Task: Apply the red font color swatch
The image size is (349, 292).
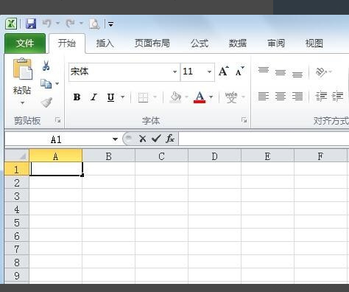Action: (x=200, y=97)
